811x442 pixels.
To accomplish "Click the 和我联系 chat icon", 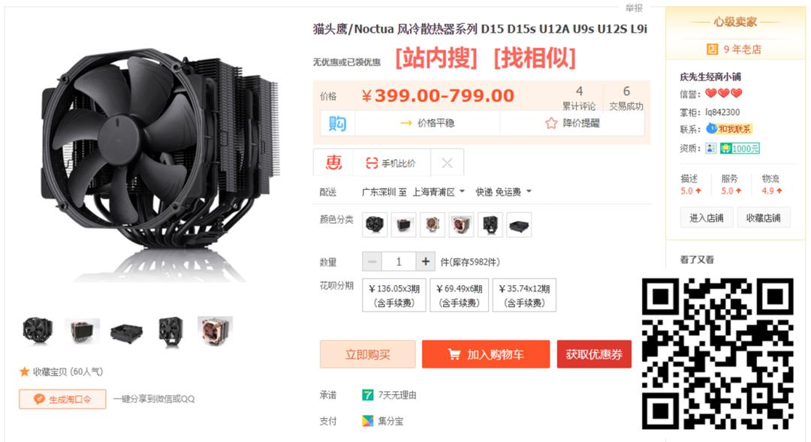I will pyautogui.click(x=712, y=129).
